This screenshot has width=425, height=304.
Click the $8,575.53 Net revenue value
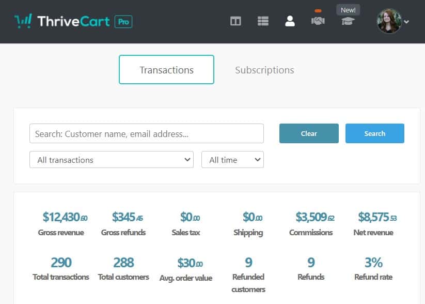pos(377,217)
